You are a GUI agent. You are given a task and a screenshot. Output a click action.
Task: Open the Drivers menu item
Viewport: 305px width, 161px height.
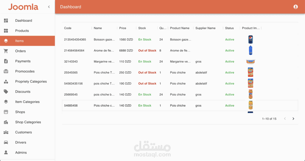(27, 142)
